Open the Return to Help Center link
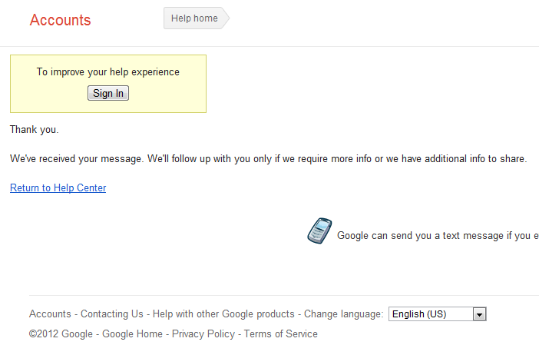The image size is (539, 355). [58, 187]
